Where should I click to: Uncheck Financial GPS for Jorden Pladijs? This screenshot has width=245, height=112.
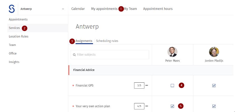214,86
